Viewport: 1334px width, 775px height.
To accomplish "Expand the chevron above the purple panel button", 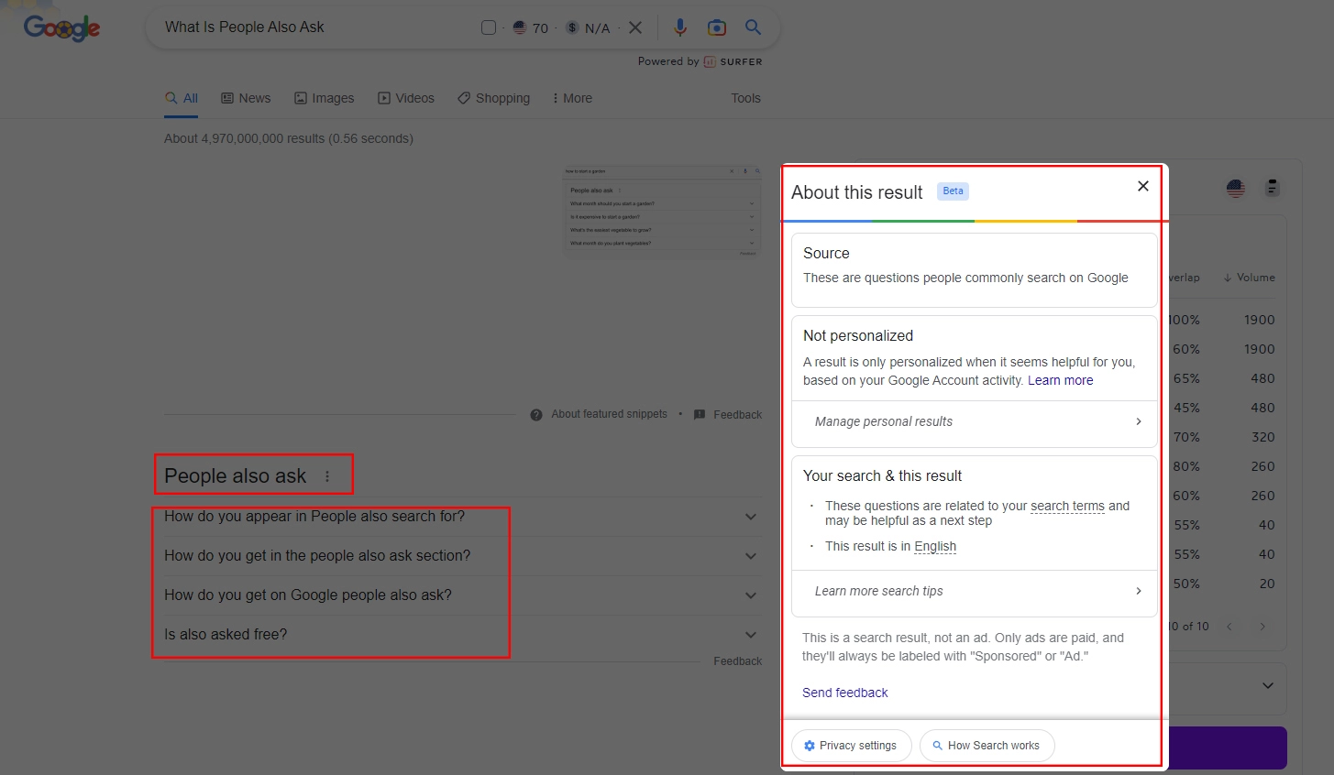I will pos(1268,685).
